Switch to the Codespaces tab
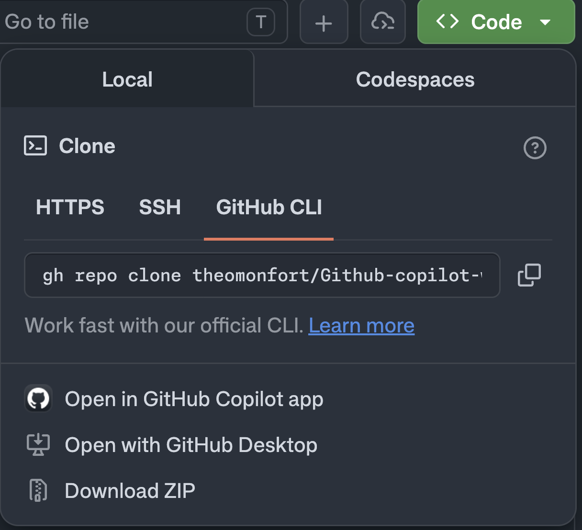 tap(415, 79)
